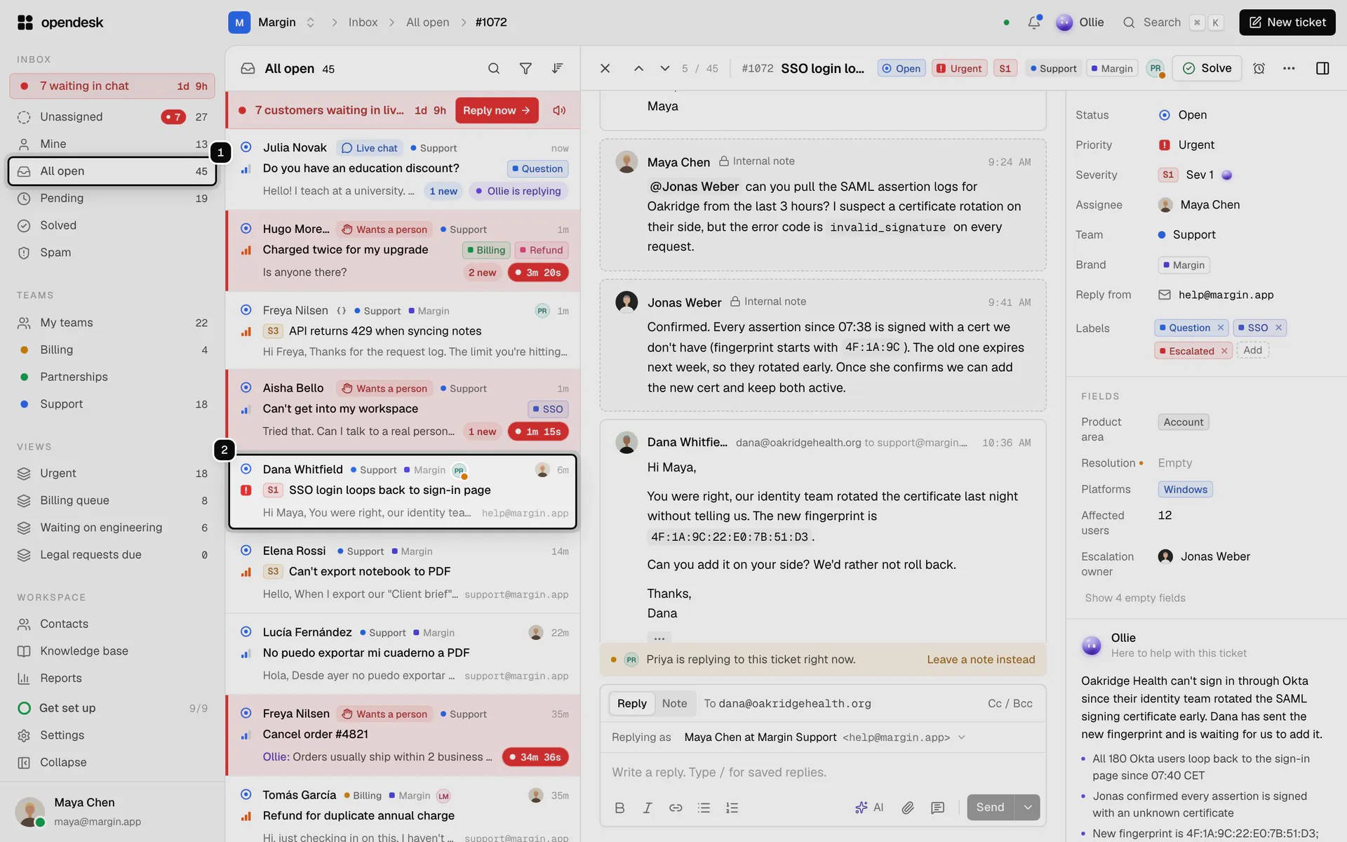
Task: Open saved replies icon
Action: (937, 808)
